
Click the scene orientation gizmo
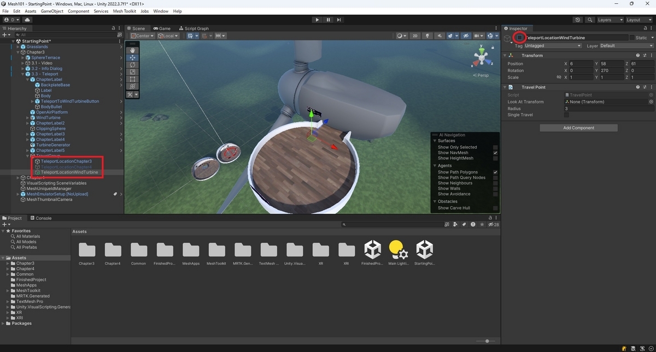click(x=482, y=56)
